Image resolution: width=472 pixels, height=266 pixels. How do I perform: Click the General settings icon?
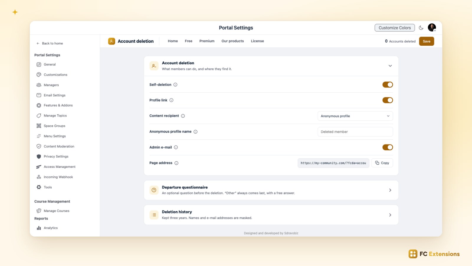click(39, 65)
